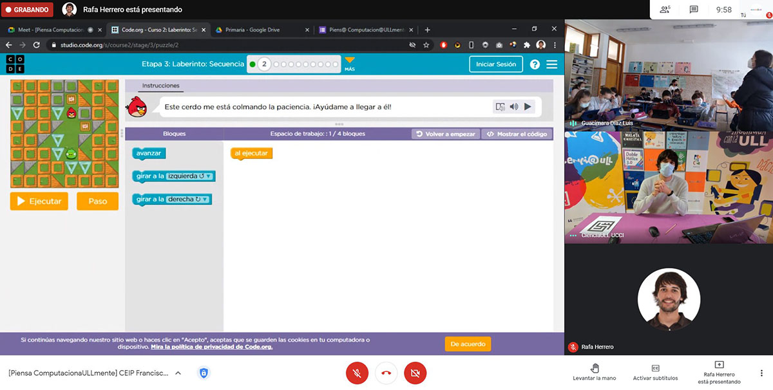Viewport: 773px width, 390px height.
Task: Expand the MÁS puzzle levels arrow
Action: tap(350, 61)
